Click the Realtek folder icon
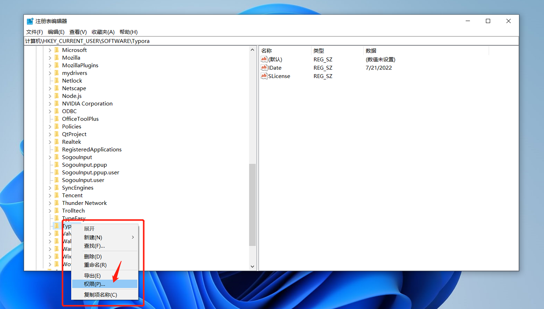Viewport: 544px width, 309px height. 57,142
